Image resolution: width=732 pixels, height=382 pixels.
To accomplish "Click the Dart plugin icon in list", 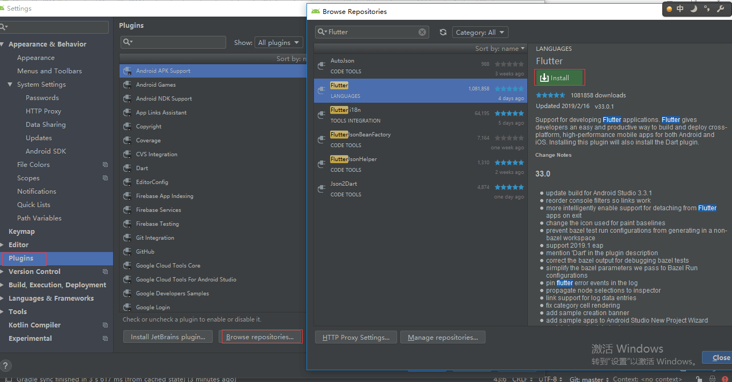I will click(x=128, y=168).
